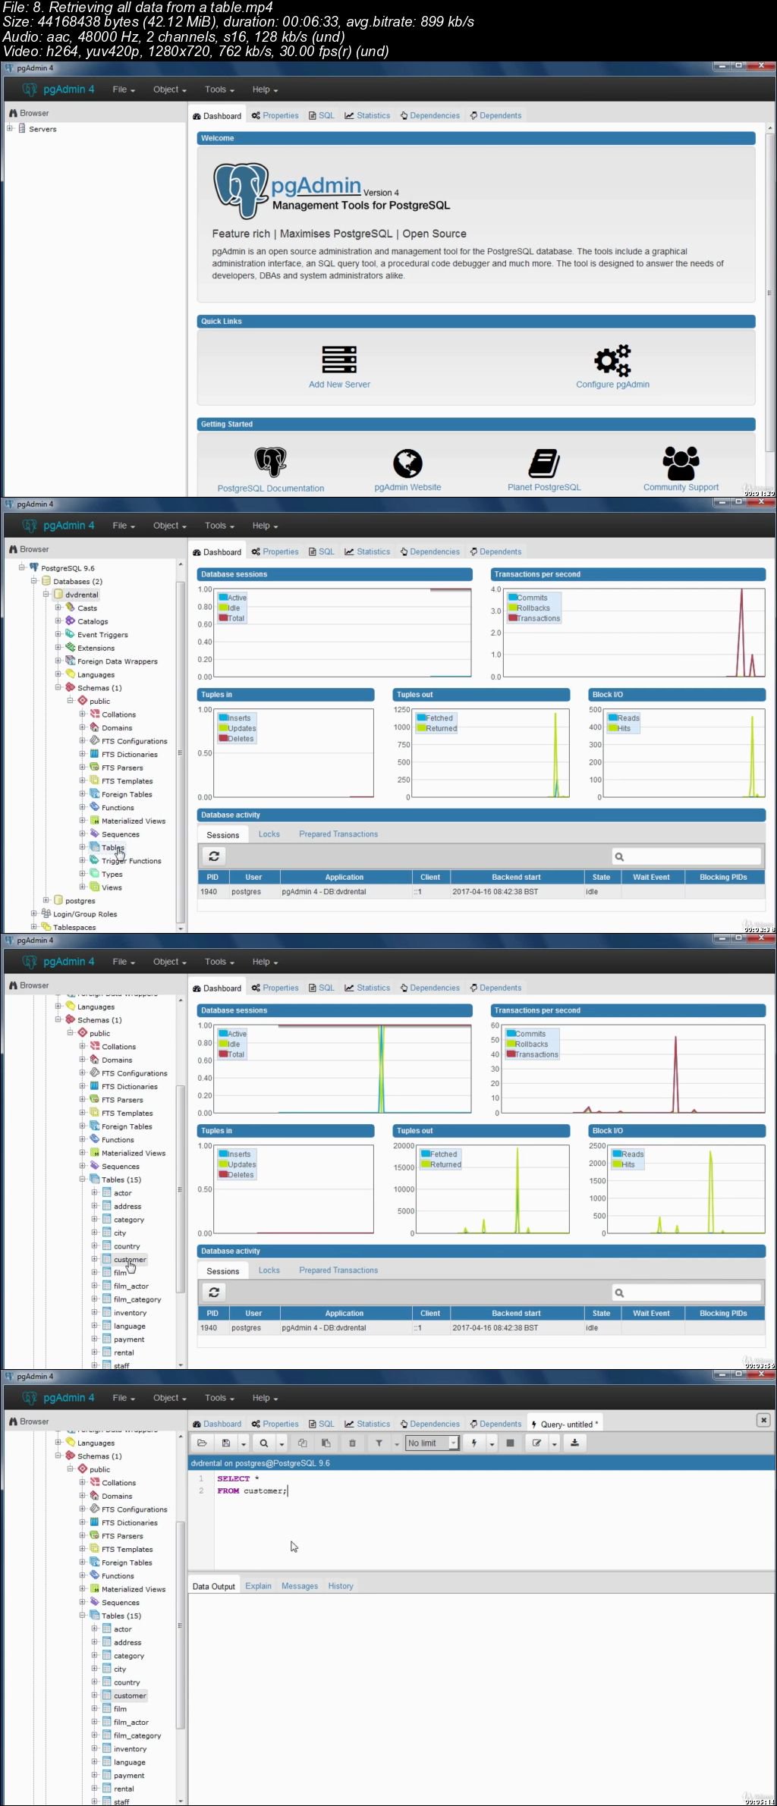Image resolution: width=777 pixels, height=1806 pixels.
Task: Open the Explain tab
Action: 258,1585
